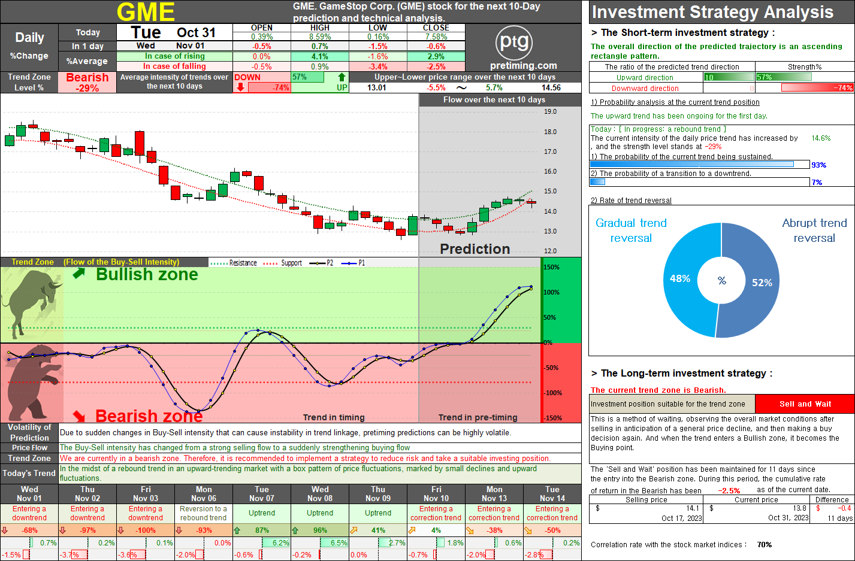The height and width of the screenshot is (561, 855).
Task: Click the orange arrow beside 41%
Action: pyautogui.click(x=354, y=530)
